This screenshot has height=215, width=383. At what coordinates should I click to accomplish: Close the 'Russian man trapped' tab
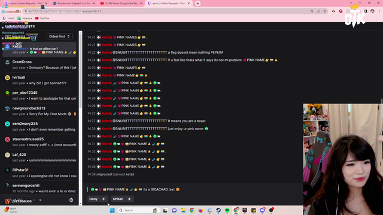click(93, 4)
